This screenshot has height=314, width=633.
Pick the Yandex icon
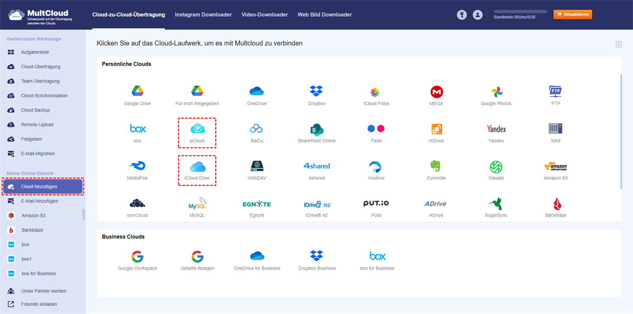[496, 129]
